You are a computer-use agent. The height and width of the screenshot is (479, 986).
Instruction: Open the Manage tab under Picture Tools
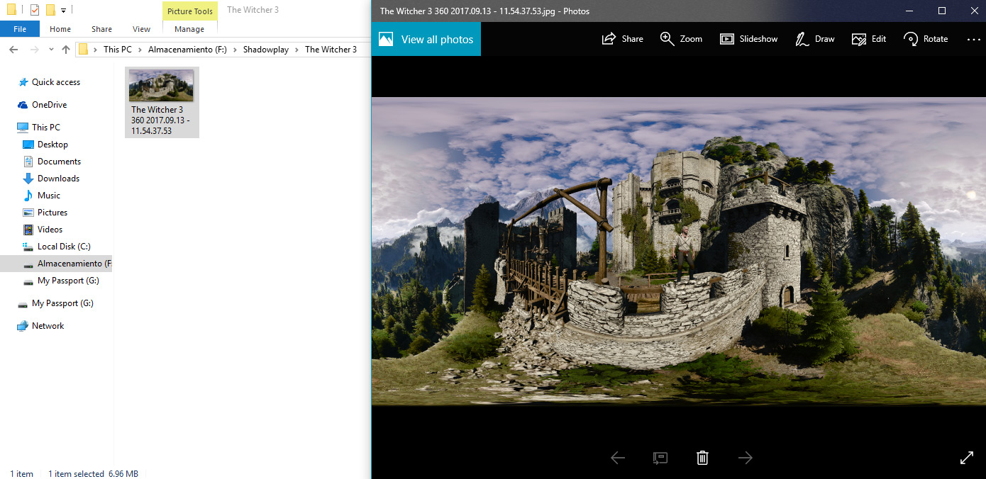(x=189, y=29)
